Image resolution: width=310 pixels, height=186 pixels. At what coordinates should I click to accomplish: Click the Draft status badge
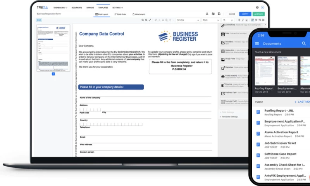[x=39, y=20]
